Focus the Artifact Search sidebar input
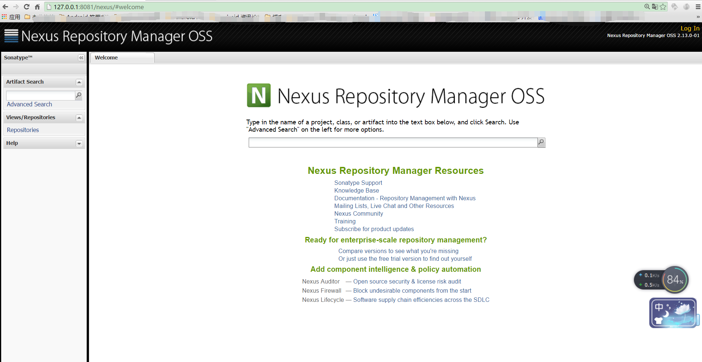Screen dimensions: 702x362 40,95
